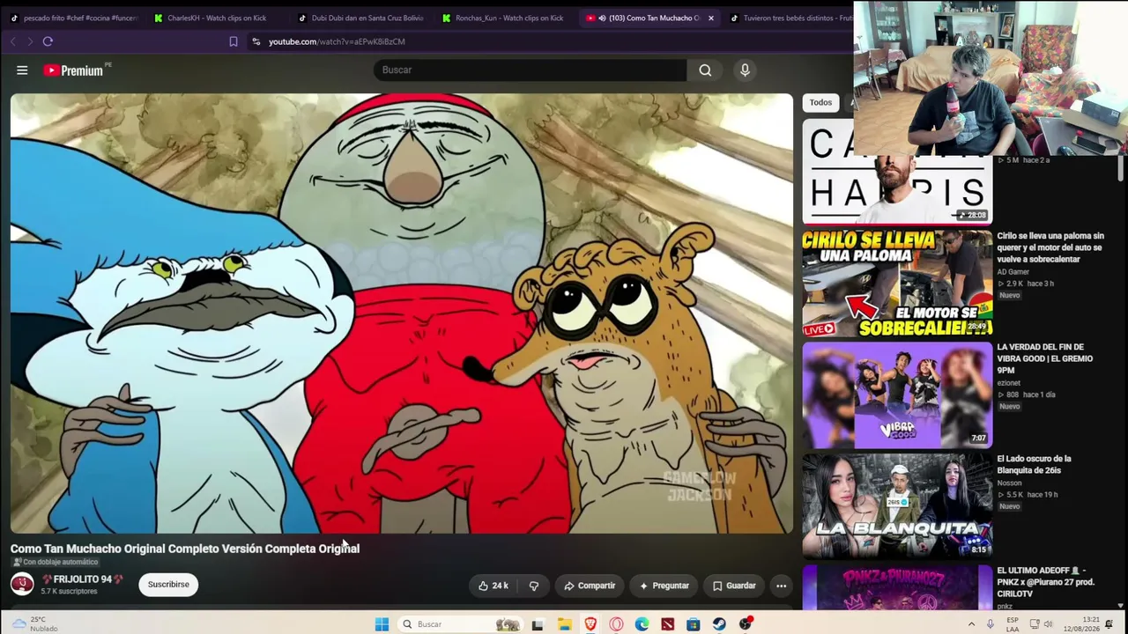This screenshot has width=1128, height=634.
Task: Go back to the previous page
Action: point(13,41)
